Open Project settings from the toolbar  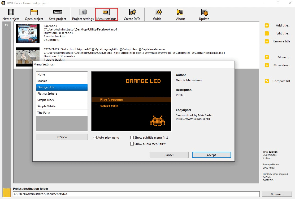tap(83, 12)
